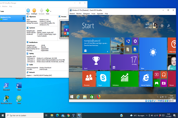Open the calendar tile showing 17 dinsdag
The height and width of the screenshot is (118, 178).
(125, 62)
